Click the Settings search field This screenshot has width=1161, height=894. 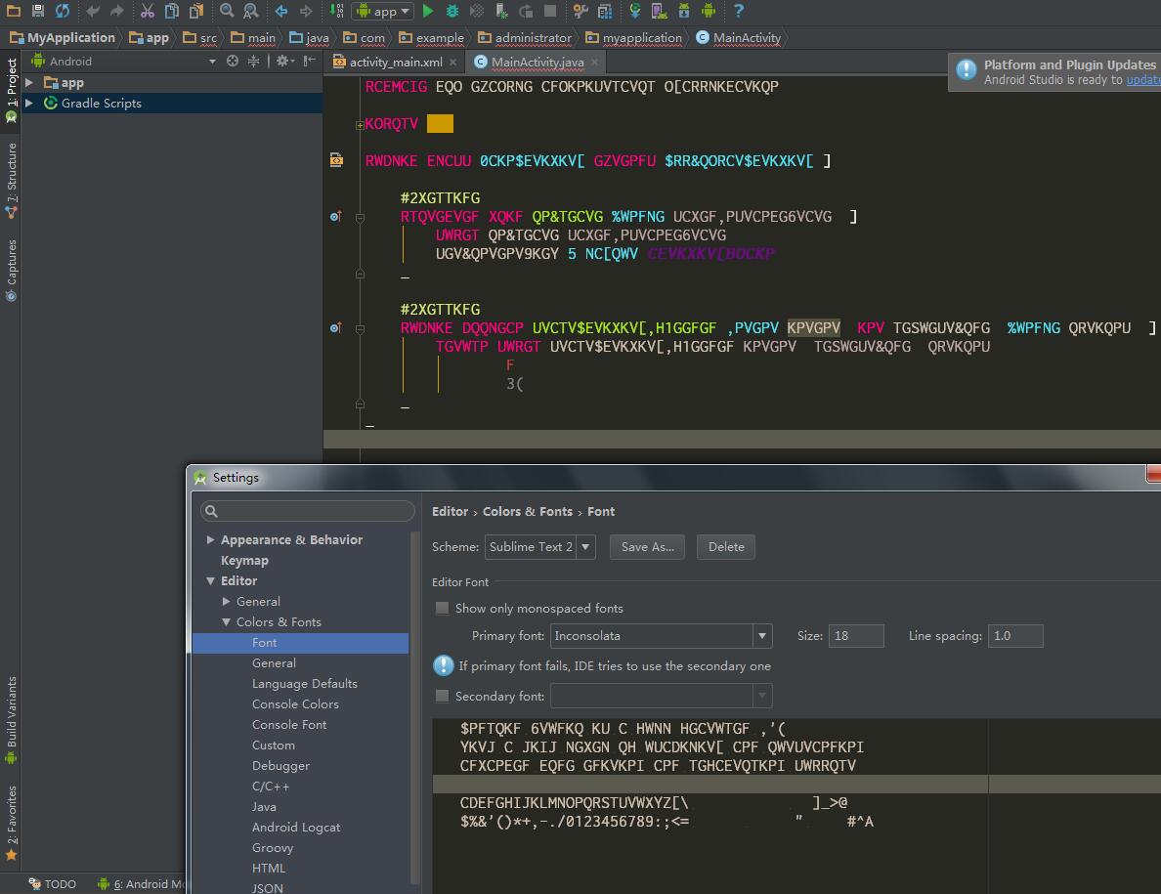(x=307, y=511)
